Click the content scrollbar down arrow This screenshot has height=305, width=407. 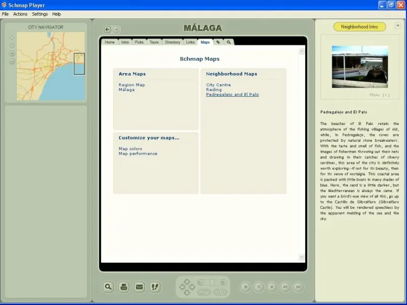[302, 257]
